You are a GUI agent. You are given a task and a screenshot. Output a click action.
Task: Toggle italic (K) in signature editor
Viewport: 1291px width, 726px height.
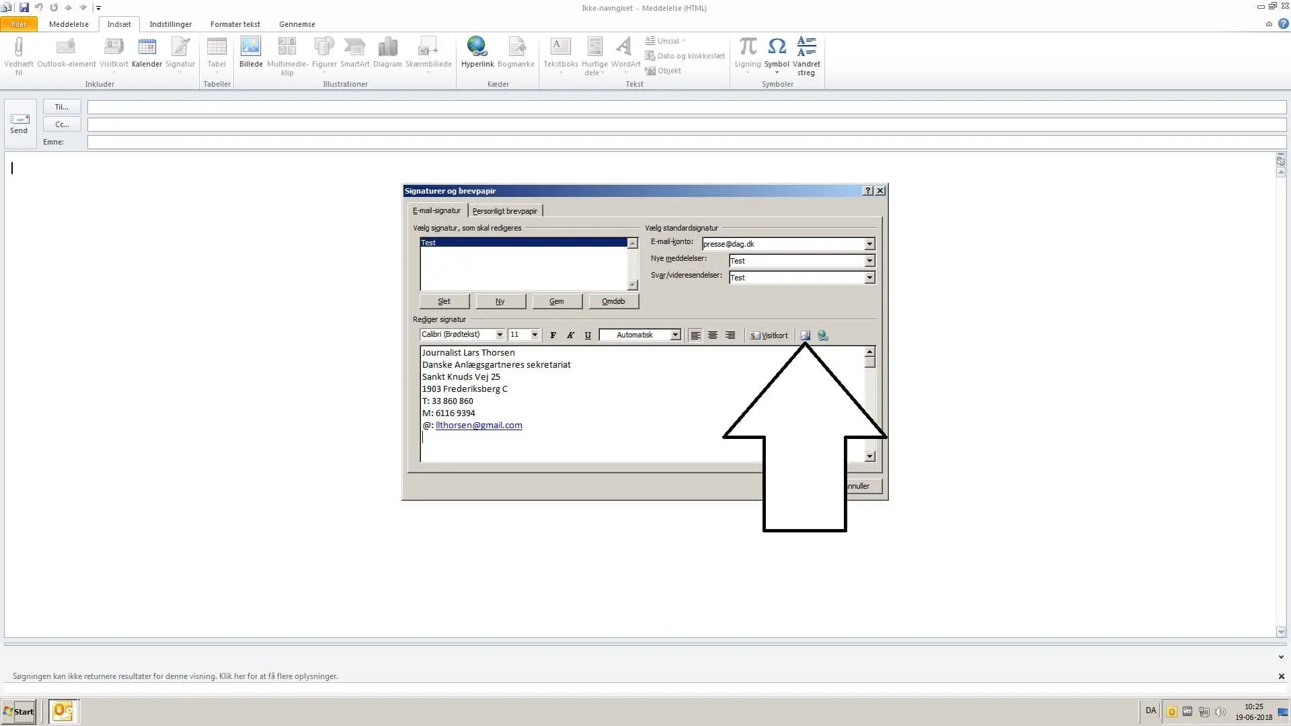click(570, 335)
